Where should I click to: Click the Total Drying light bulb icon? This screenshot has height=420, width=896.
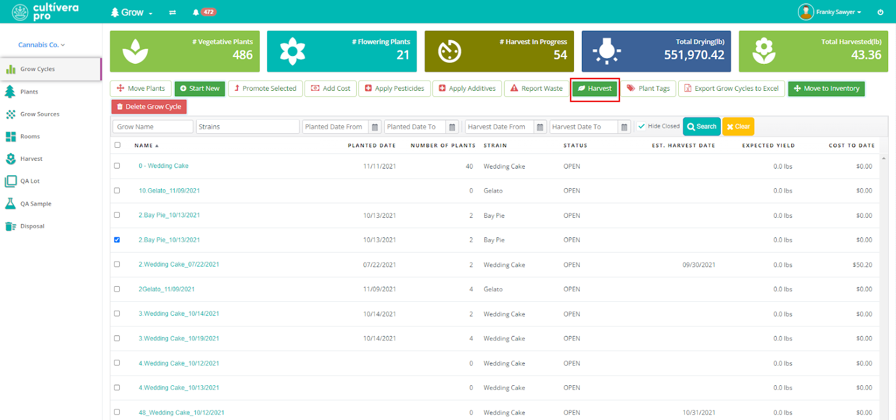pos(606,51)
